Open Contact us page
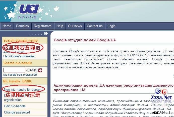The width and height of the screenshot is (174, 117). (x=95, y=26)
